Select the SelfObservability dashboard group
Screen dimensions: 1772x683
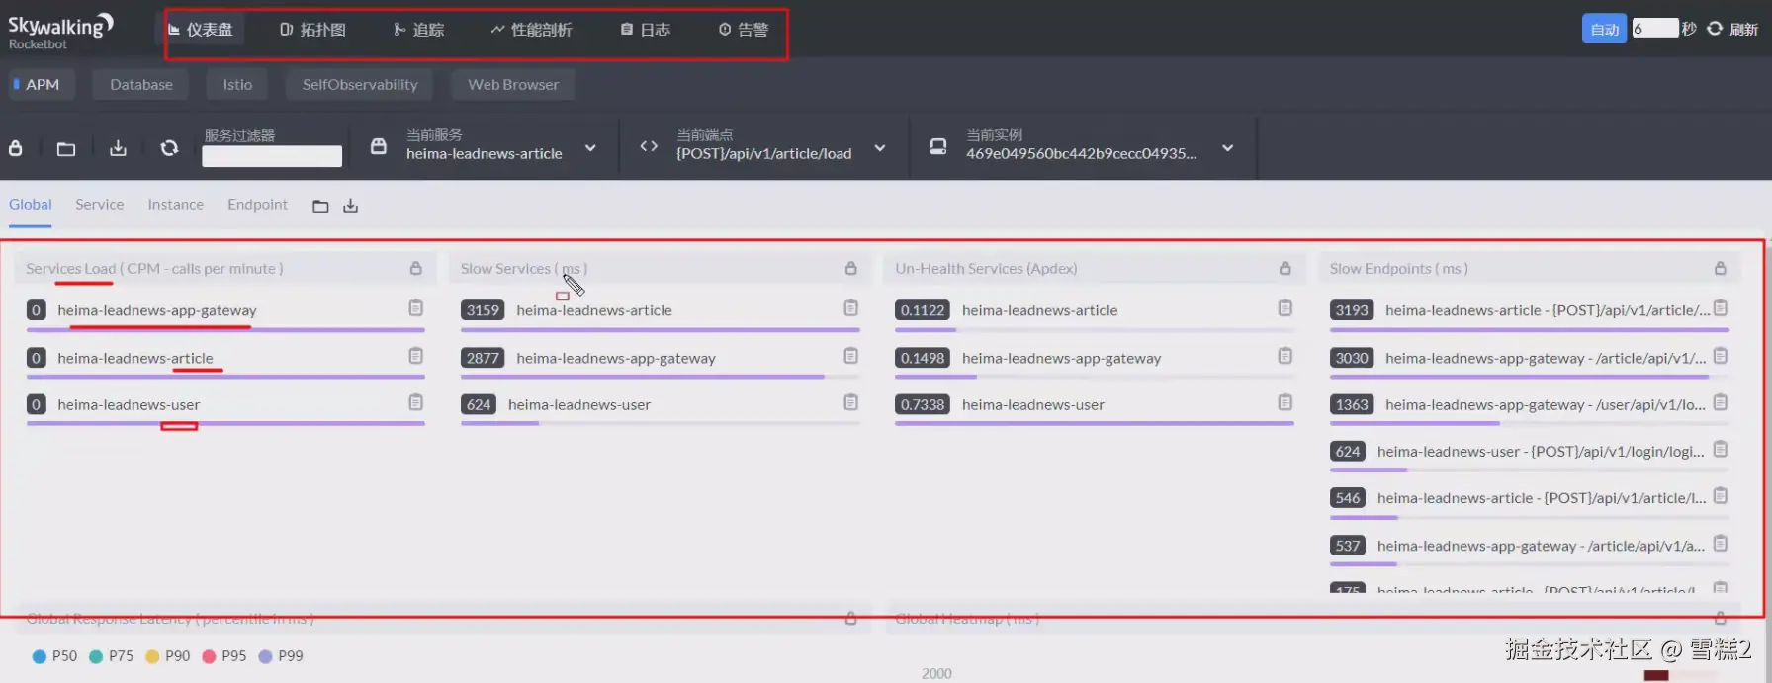tap(360, 85)
